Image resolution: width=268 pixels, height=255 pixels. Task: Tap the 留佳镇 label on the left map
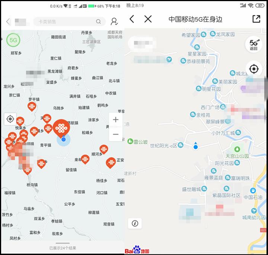pos(71,170)
